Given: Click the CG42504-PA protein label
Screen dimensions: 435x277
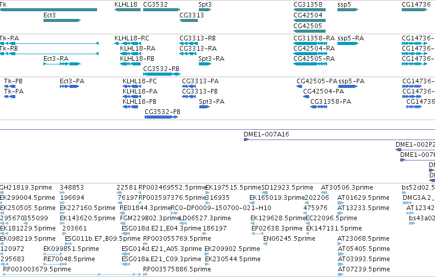Looking at the screenshot, I should [x=324, y=91].
